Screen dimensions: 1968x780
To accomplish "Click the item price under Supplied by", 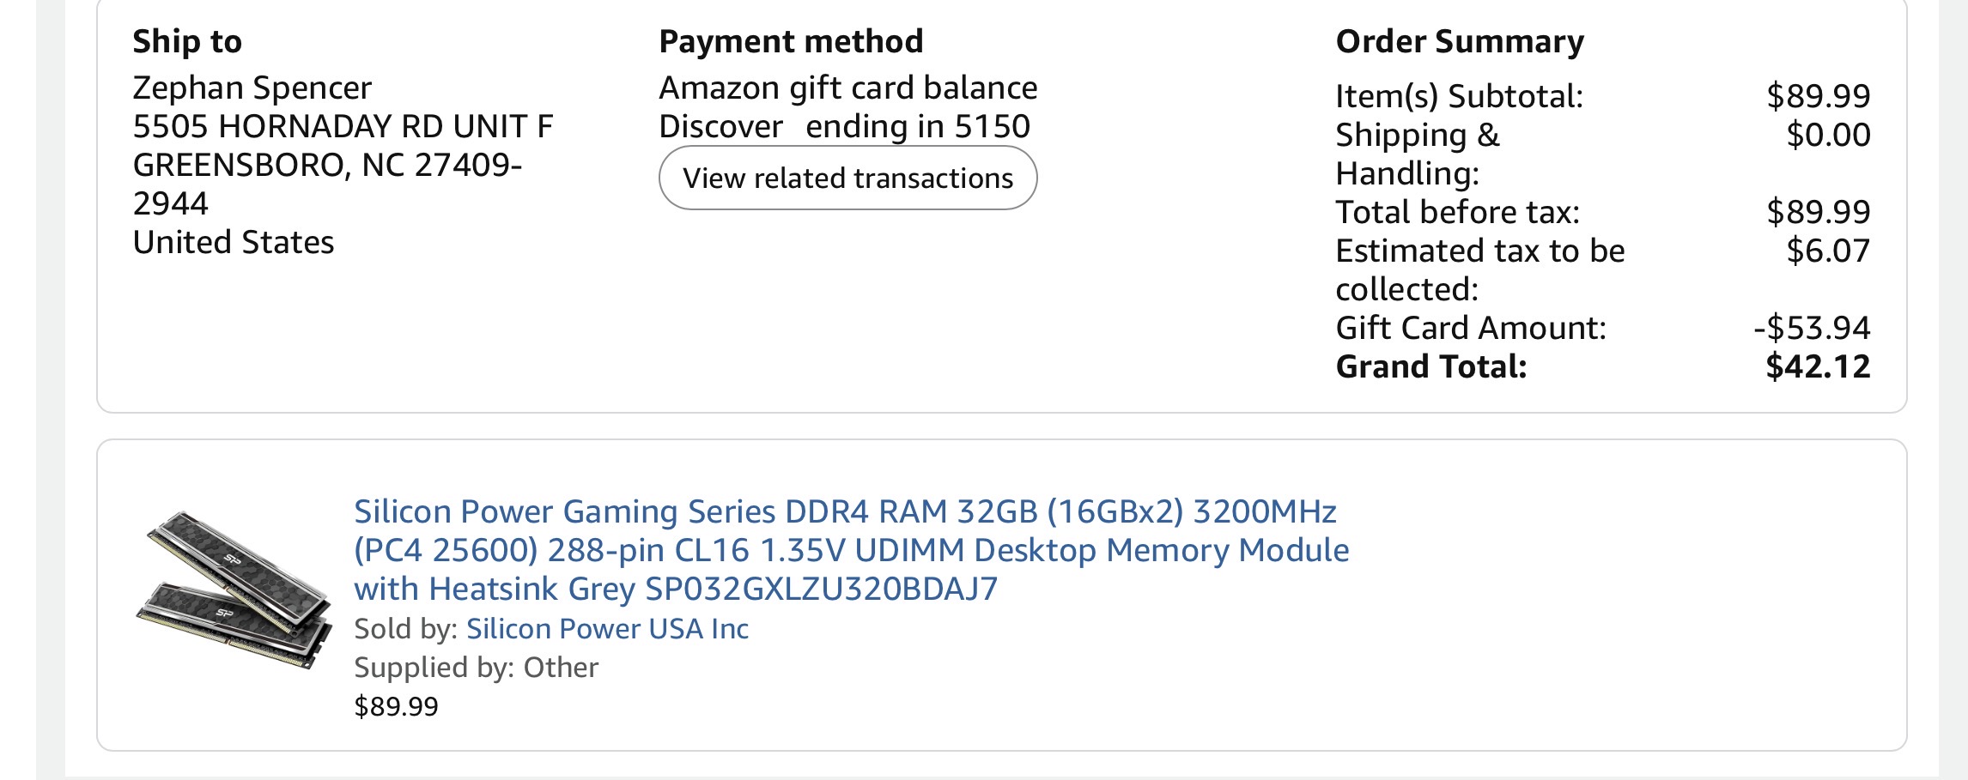I will coord(396,706).
